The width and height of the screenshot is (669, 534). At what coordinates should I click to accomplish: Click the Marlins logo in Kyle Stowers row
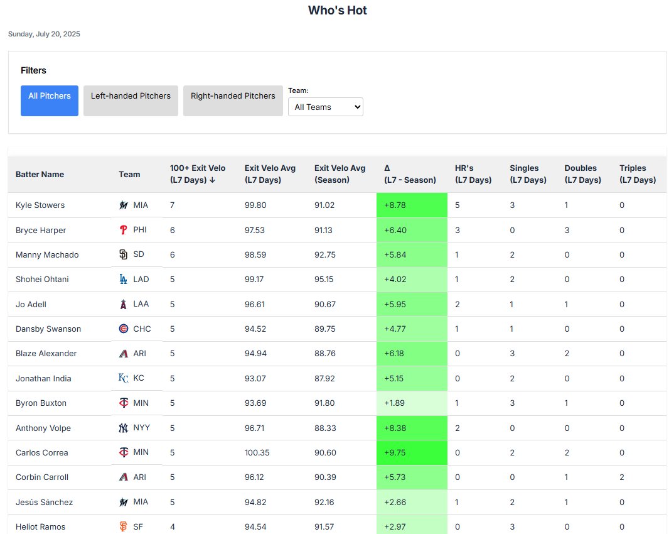click(123, 205)
